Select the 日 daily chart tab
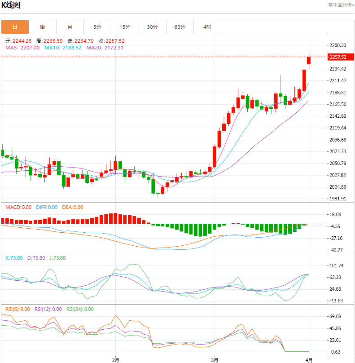Screen dimensions: 355x363 point(15,27)
